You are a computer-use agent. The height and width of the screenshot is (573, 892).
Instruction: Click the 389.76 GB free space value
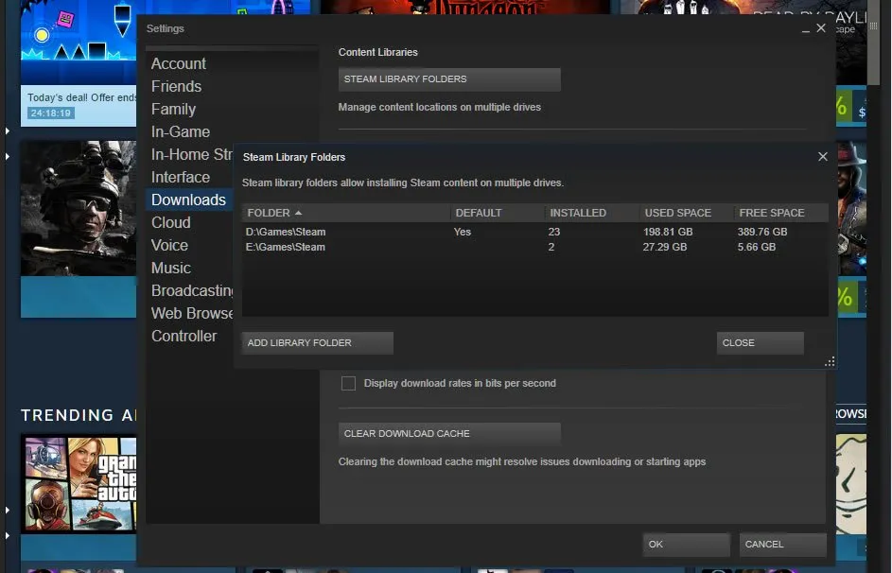pos(762,232)
